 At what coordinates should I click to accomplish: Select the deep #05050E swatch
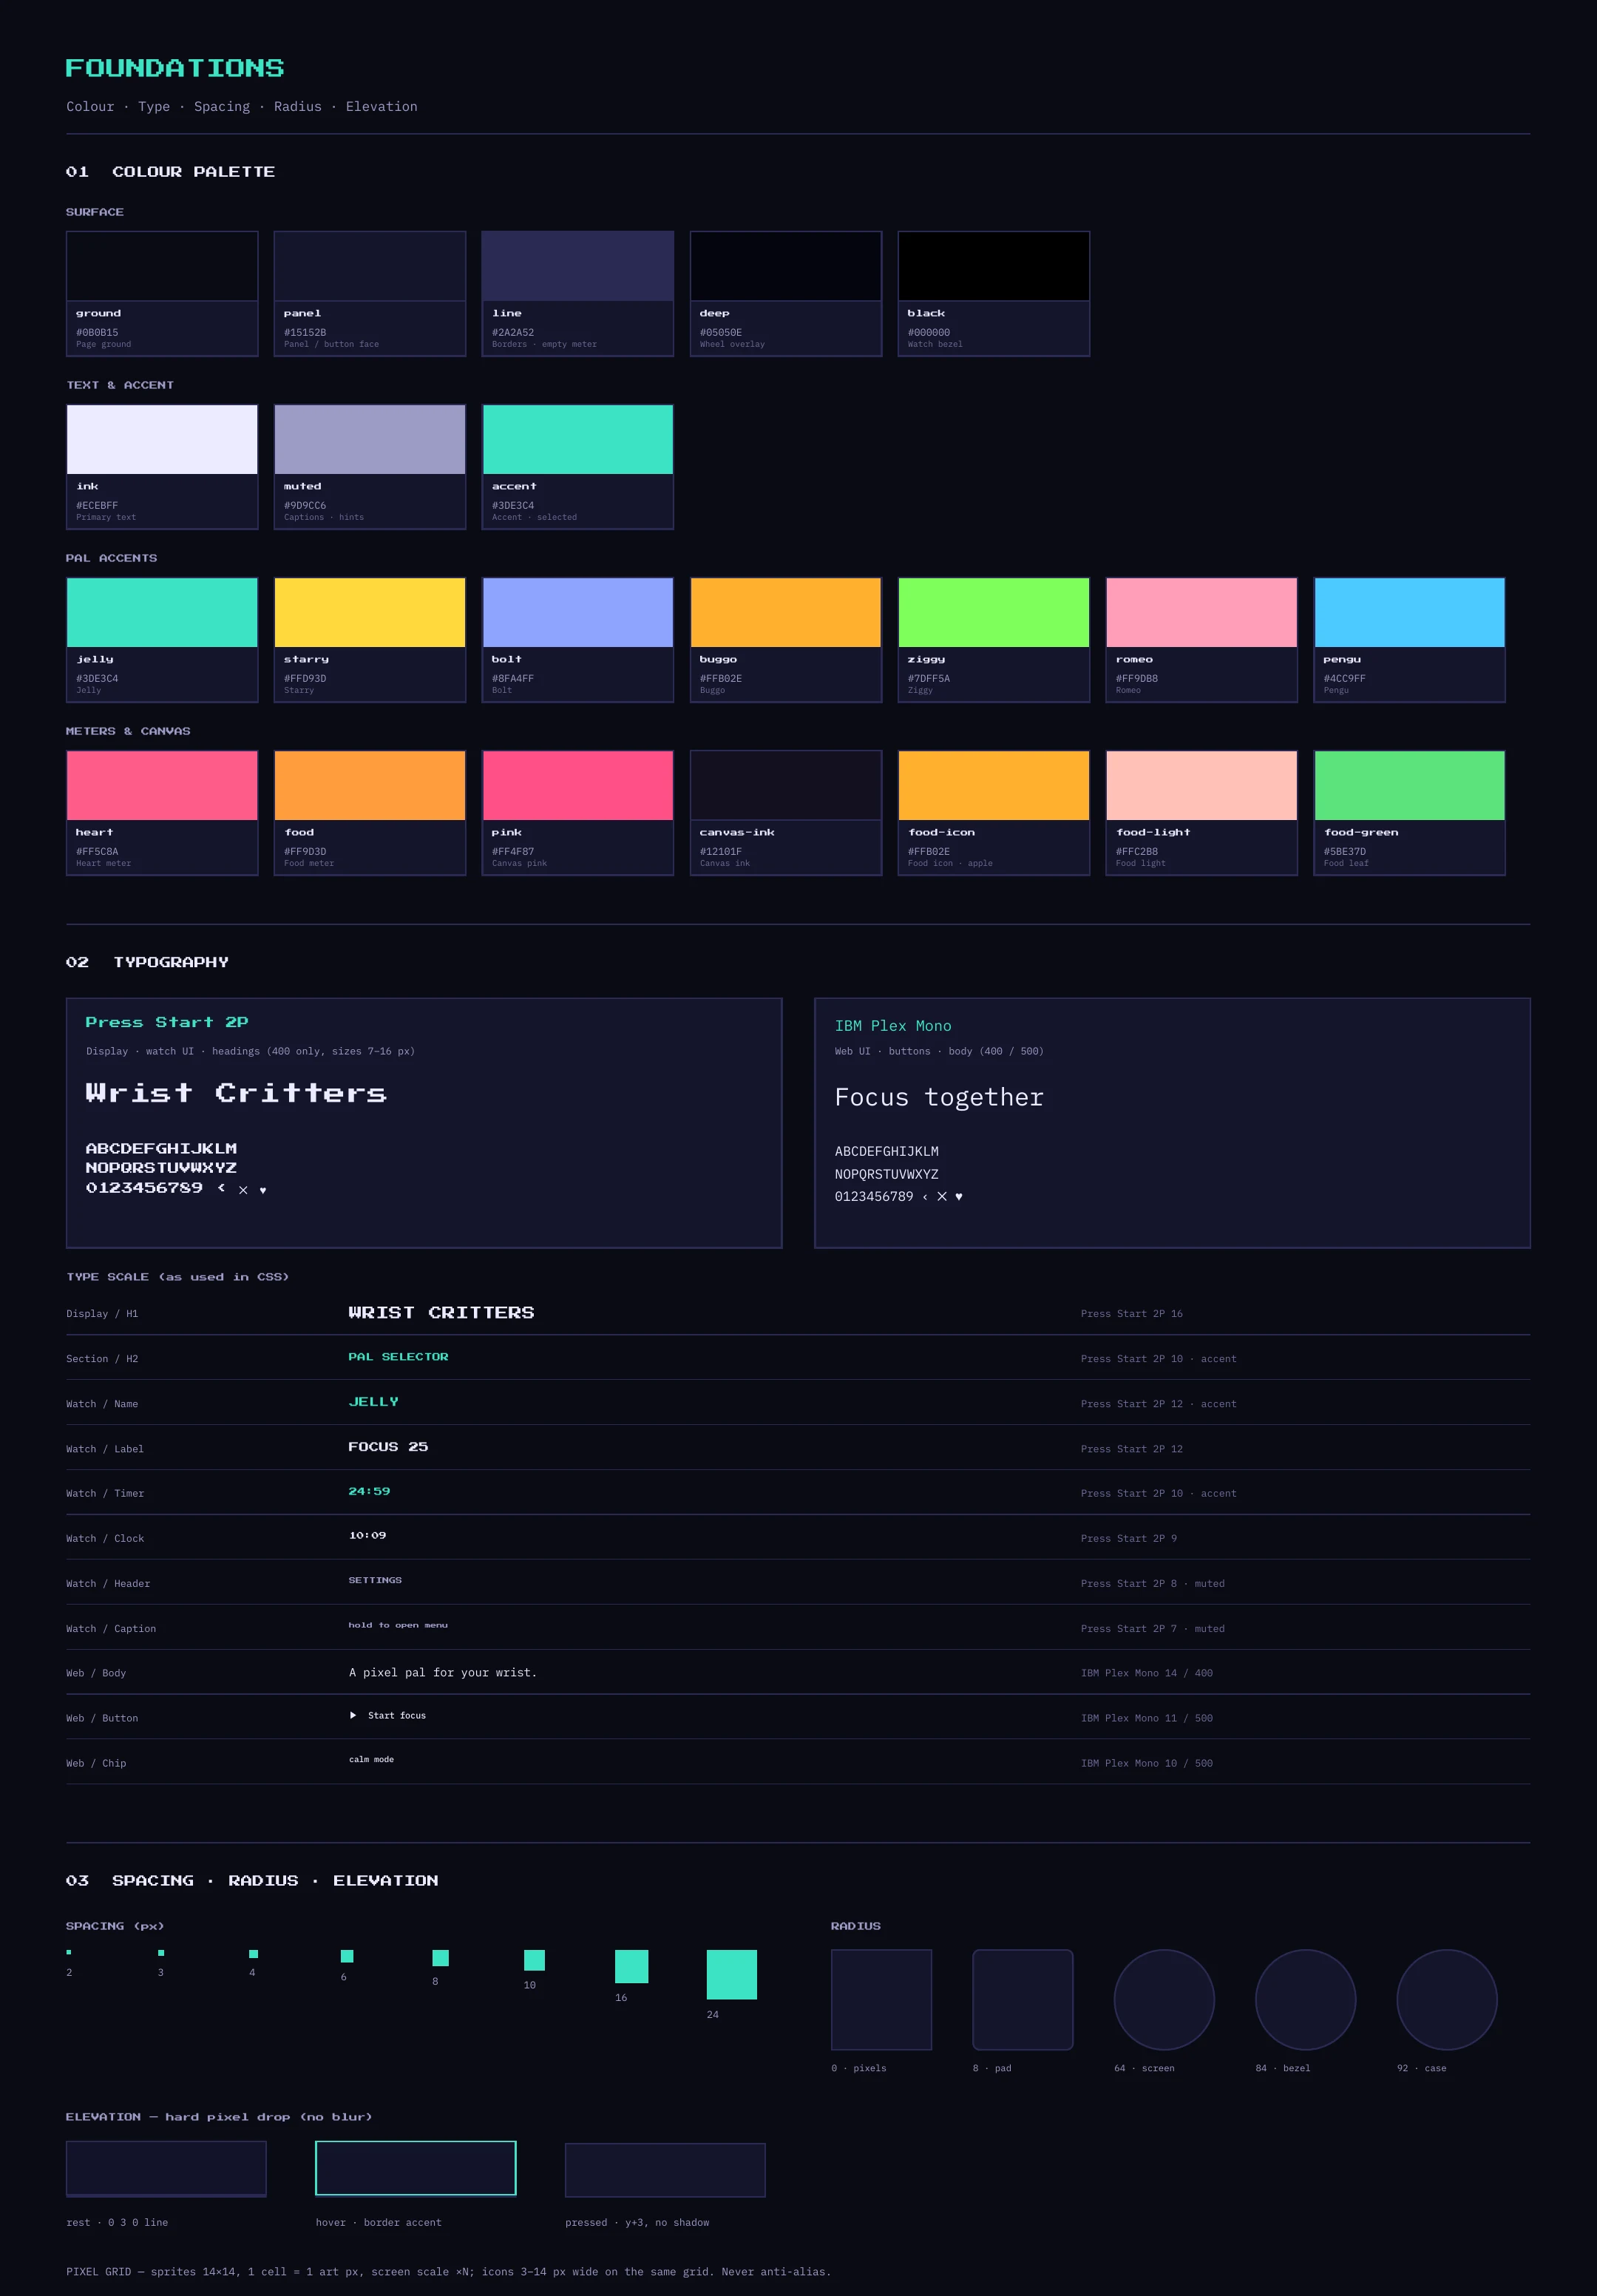(x=786, y=294)
